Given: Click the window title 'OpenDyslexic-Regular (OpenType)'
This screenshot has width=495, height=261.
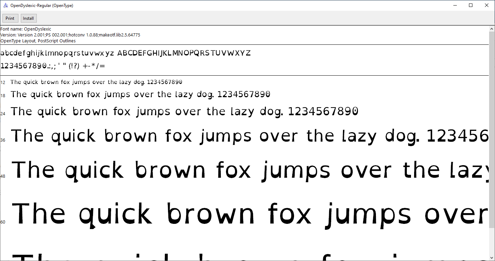Looking at the screenshot, I should coord(42,6).
